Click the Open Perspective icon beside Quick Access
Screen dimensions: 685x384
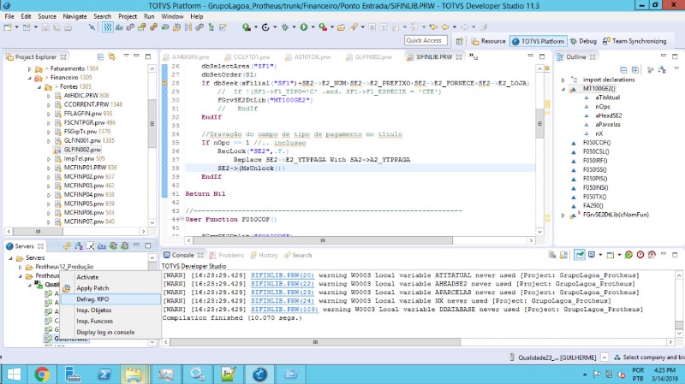pyautogui.click(x=460, y=41)
